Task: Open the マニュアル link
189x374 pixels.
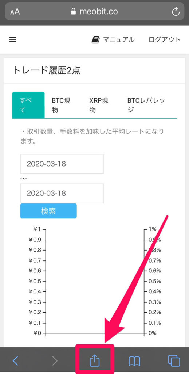Action: (x=119, y=39)
